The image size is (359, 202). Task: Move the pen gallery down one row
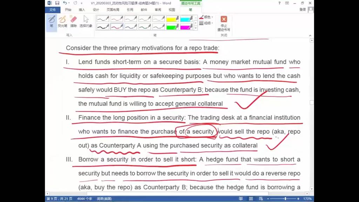coord(196,23)
